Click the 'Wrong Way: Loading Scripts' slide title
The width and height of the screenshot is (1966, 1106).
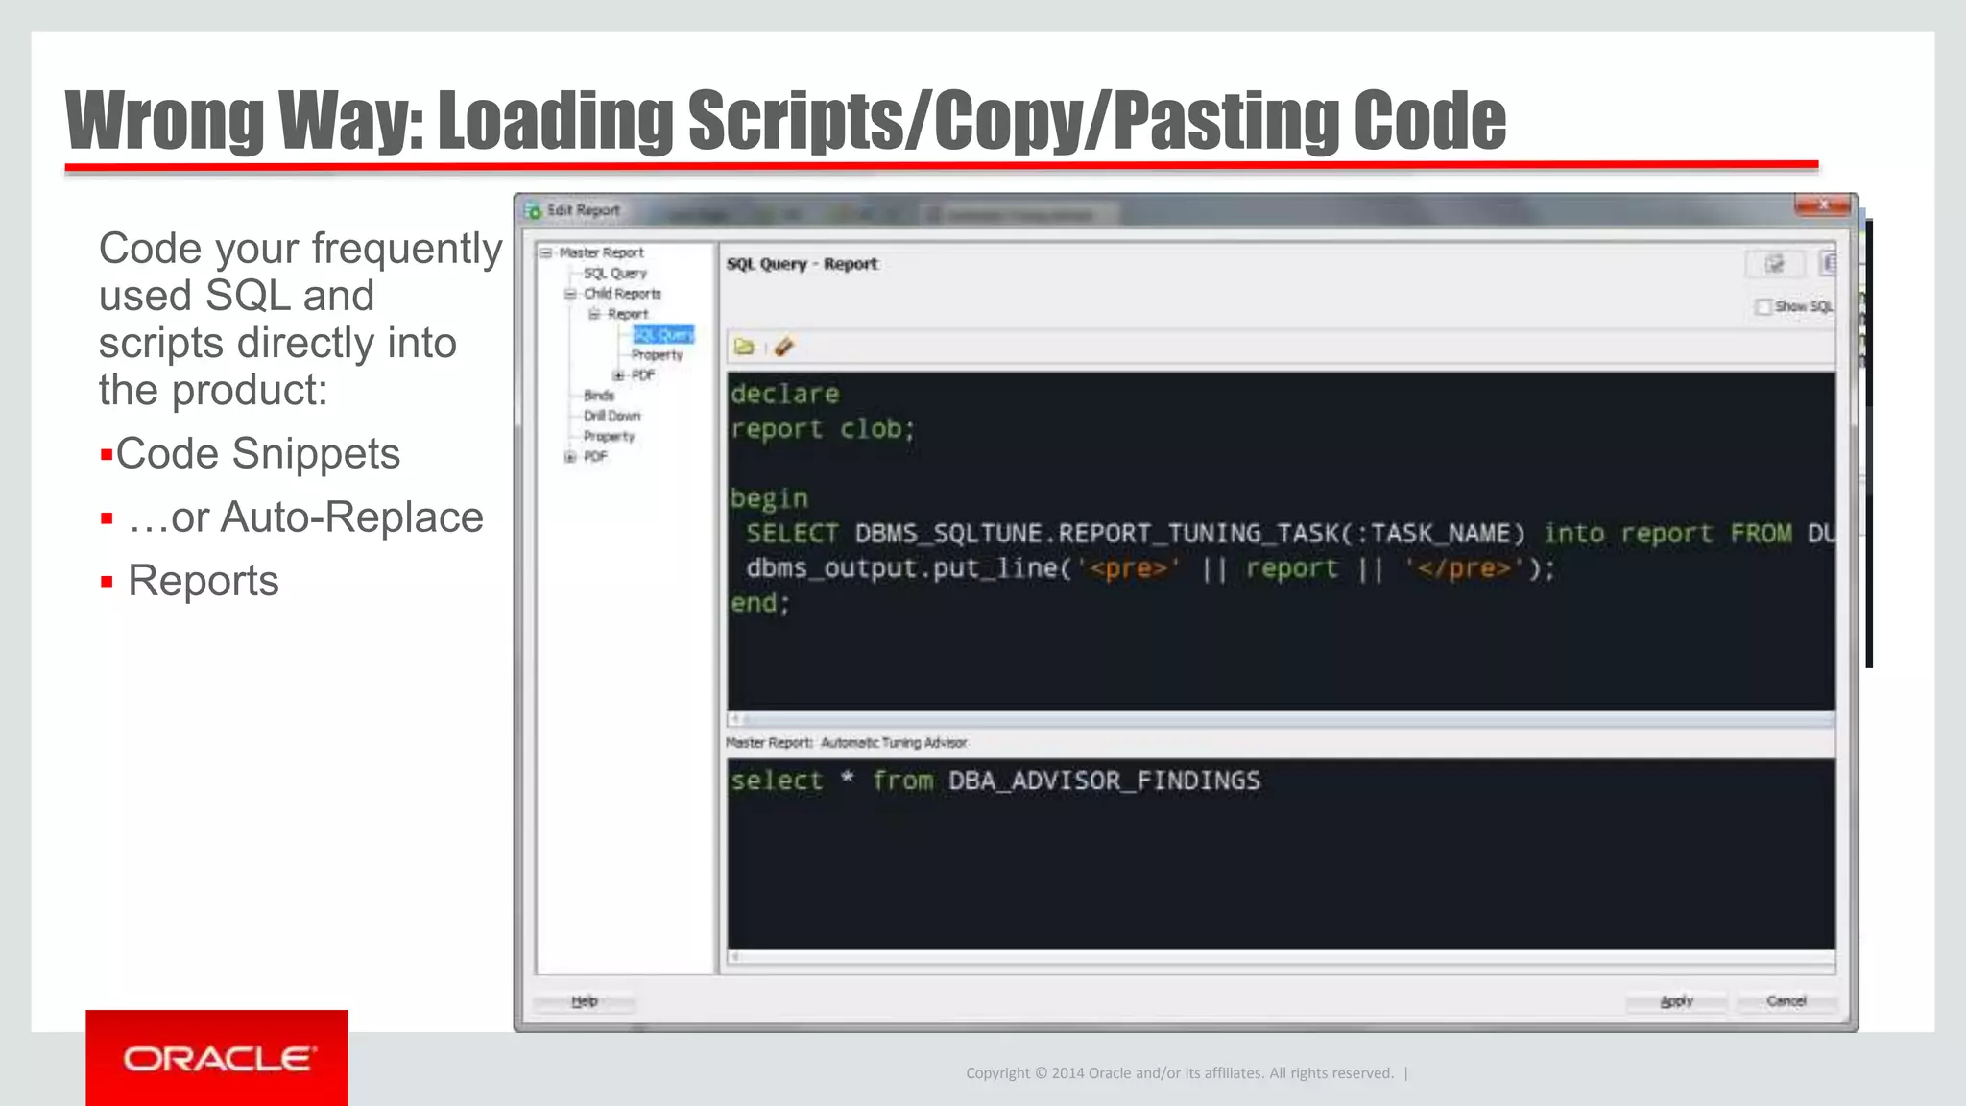[785, 121]
